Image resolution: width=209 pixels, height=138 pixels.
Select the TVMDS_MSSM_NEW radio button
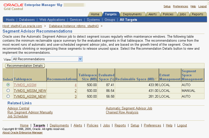tap(8, 91)
